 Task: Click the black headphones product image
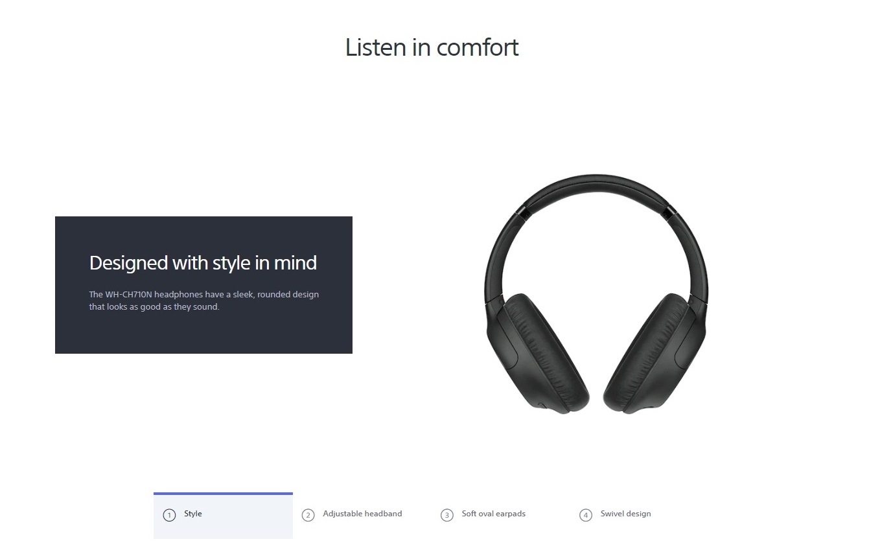[596, 295]
